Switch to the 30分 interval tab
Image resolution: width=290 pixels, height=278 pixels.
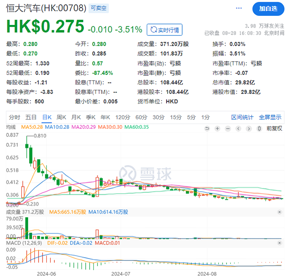[159, 117]
